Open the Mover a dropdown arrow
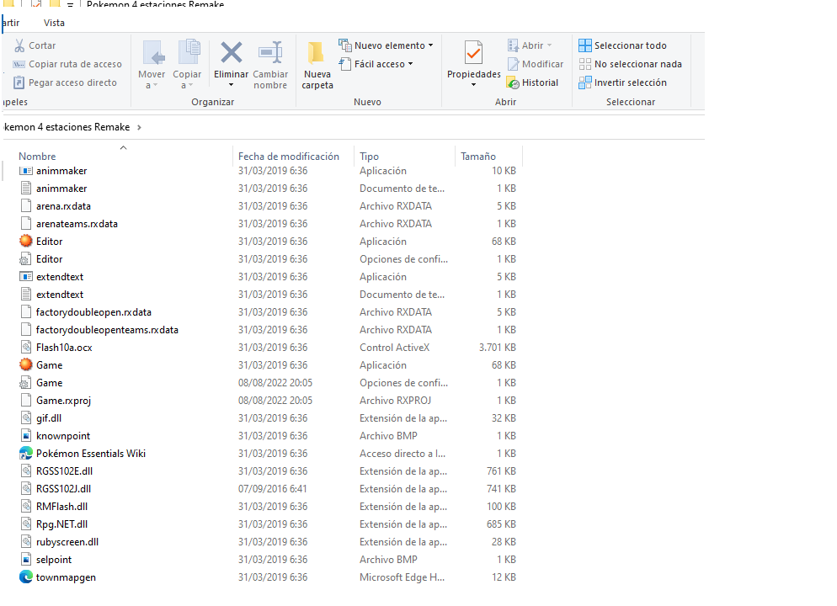Screen dimensions: 837x606 pyautogui.click(x=152, y=85)
